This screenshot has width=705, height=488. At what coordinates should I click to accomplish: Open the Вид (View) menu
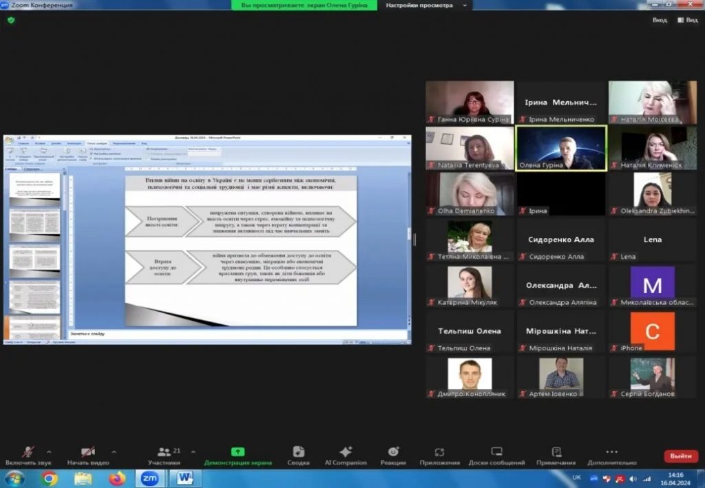686,20
